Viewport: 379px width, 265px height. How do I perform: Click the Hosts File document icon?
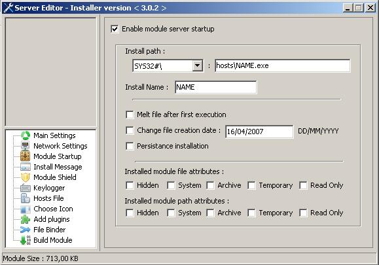tap(26, 198)
